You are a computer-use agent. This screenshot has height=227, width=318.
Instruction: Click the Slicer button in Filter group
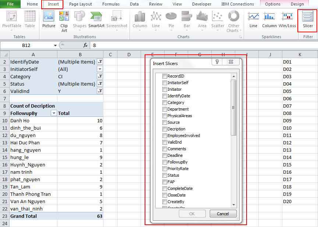(308, 20)
